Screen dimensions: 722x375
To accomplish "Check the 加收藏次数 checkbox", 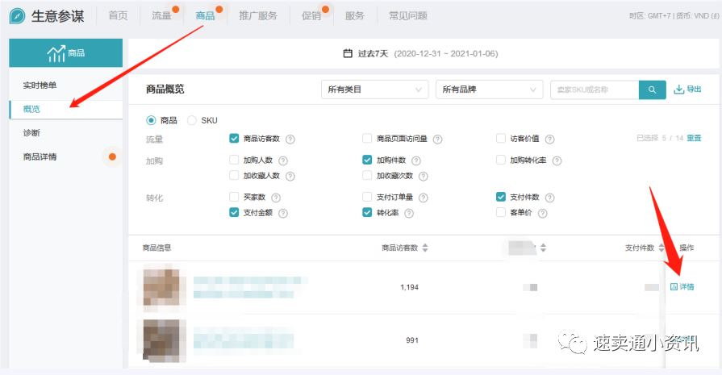I will (x=367, y=176).
